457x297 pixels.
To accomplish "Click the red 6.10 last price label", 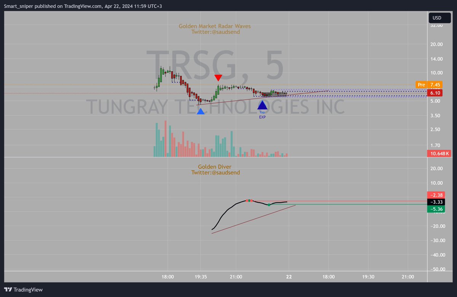I will click(435, 93).
